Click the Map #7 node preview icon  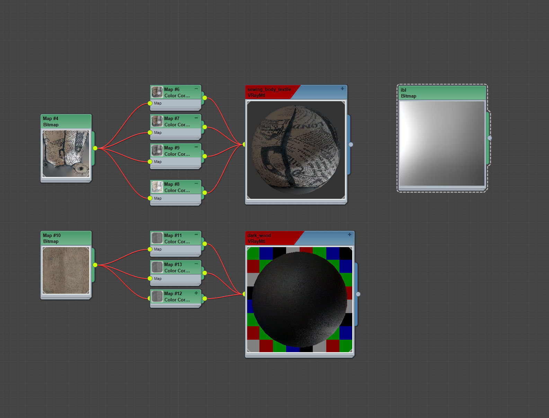tap(157, 121)
